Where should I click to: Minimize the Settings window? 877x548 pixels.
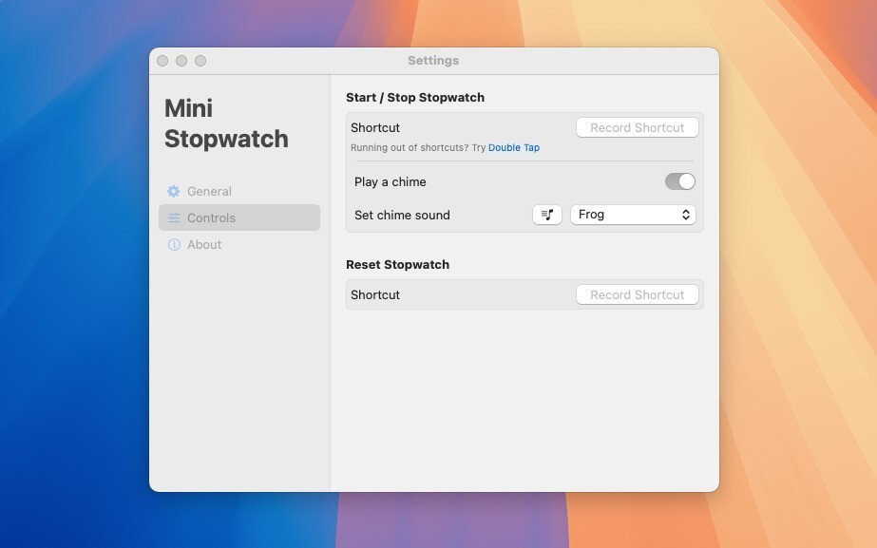click(181, 61)
